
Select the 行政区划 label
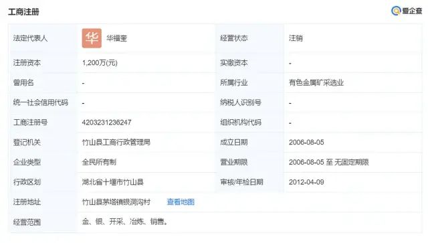[27, 182]
